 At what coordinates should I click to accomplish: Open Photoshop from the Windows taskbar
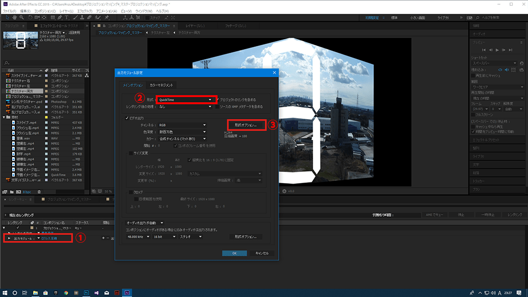86,292
